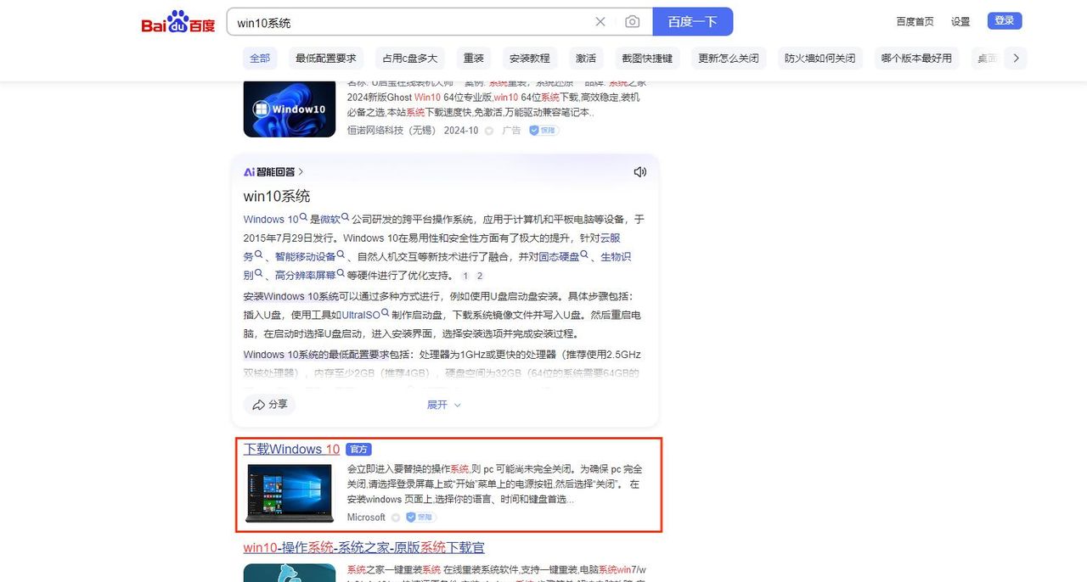Click the magnifier icon after UltraISO
Viewport: 1087px width, 582px height.
pos(385,313)
